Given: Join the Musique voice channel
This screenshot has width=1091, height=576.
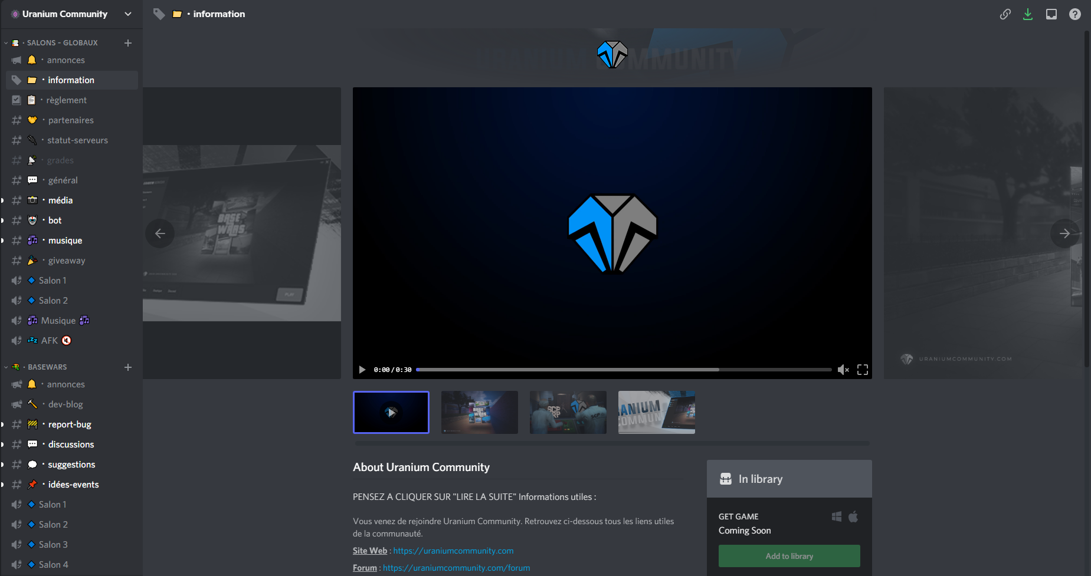Looking at the screenshot, I should click(71, 321).
